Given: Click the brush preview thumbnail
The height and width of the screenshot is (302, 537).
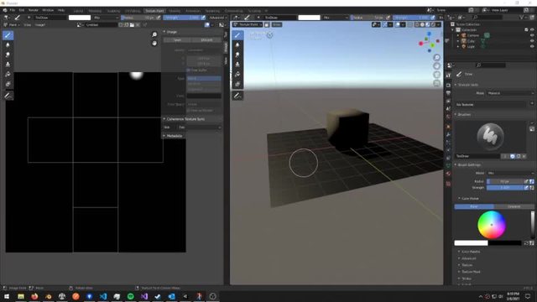Looking at the screenshot, I should [x=490, y=136].
